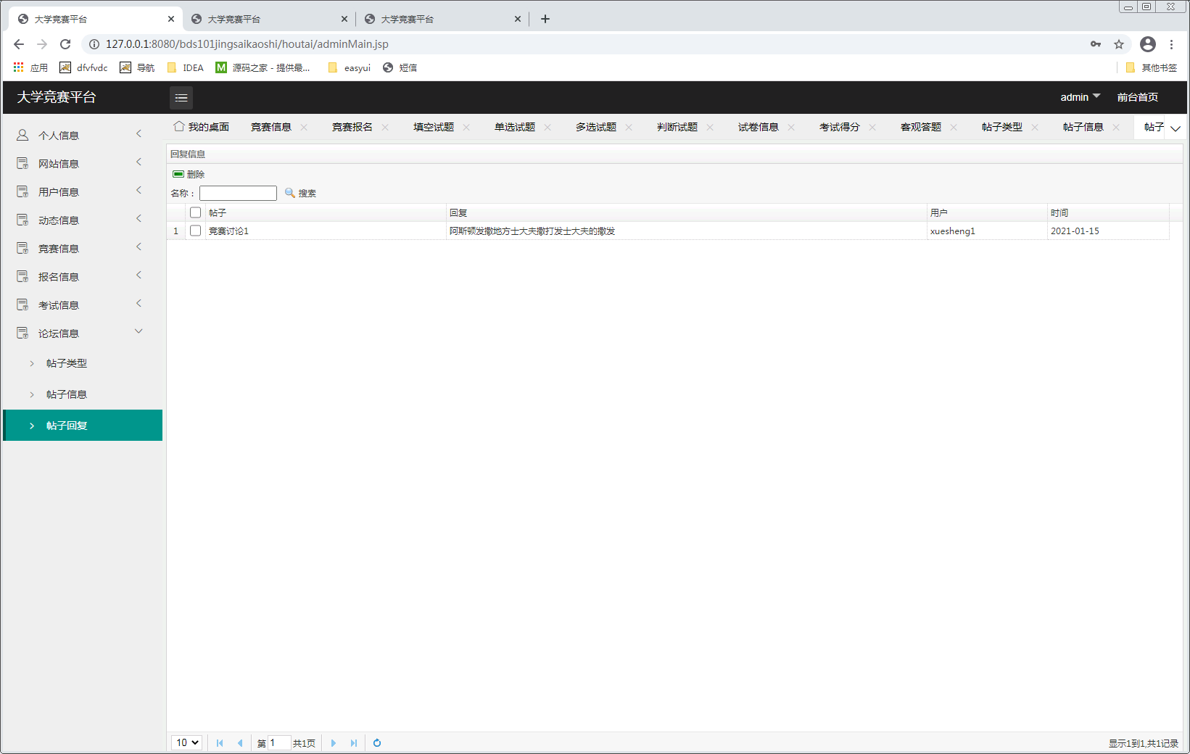Expand the 网站信息 menu chevron
1190x754 pixels.
(x=139, y=162)
